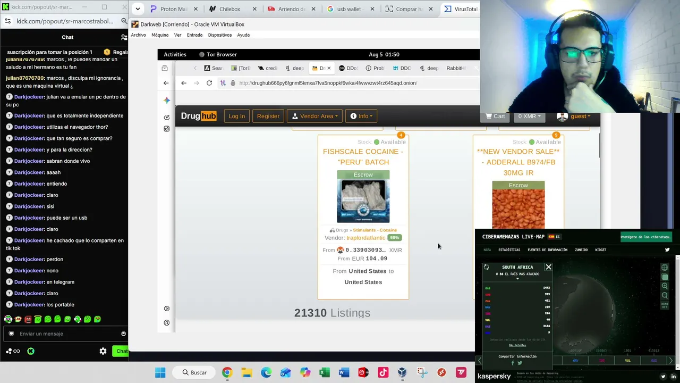Image resolution: width=680 pixels, height=383 pixels.
Task: Select VUL in the bottom stats bar
Action: [x=627, y=361]
